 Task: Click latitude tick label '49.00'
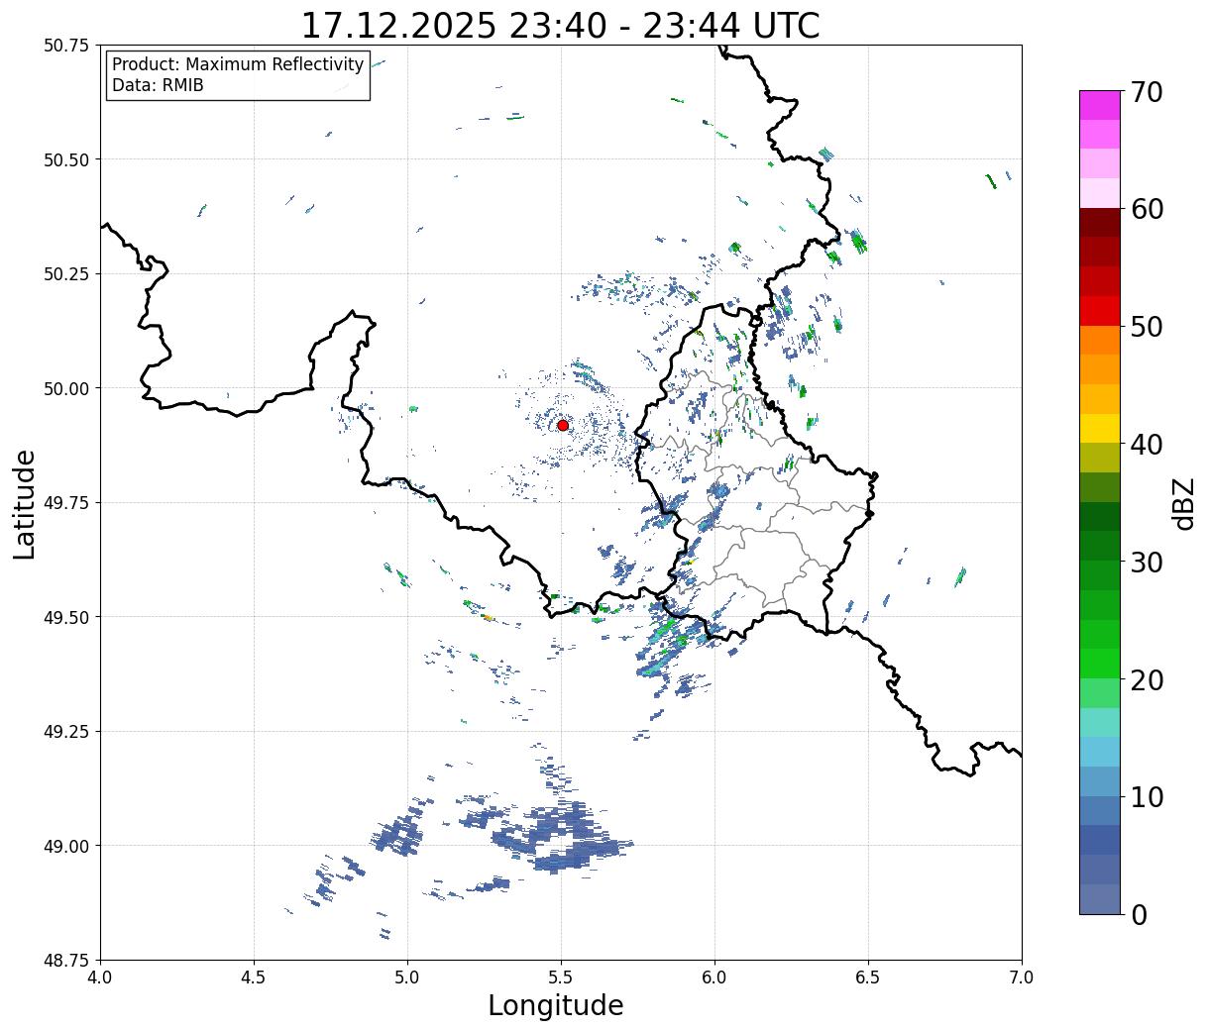click(x=66, y=846)
